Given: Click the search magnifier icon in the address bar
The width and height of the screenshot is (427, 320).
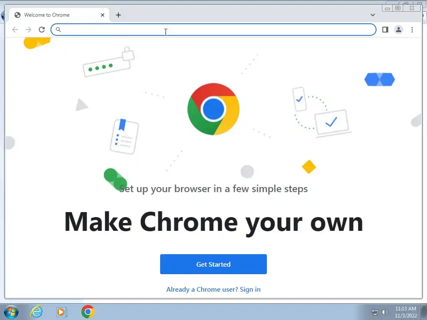Looking at the screenshot, I should point(58,30).
